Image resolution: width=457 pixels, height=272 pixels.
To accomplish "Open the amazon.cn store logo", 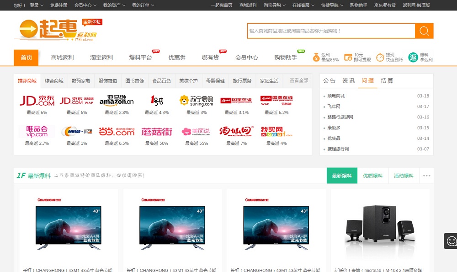I will [117, 100].
